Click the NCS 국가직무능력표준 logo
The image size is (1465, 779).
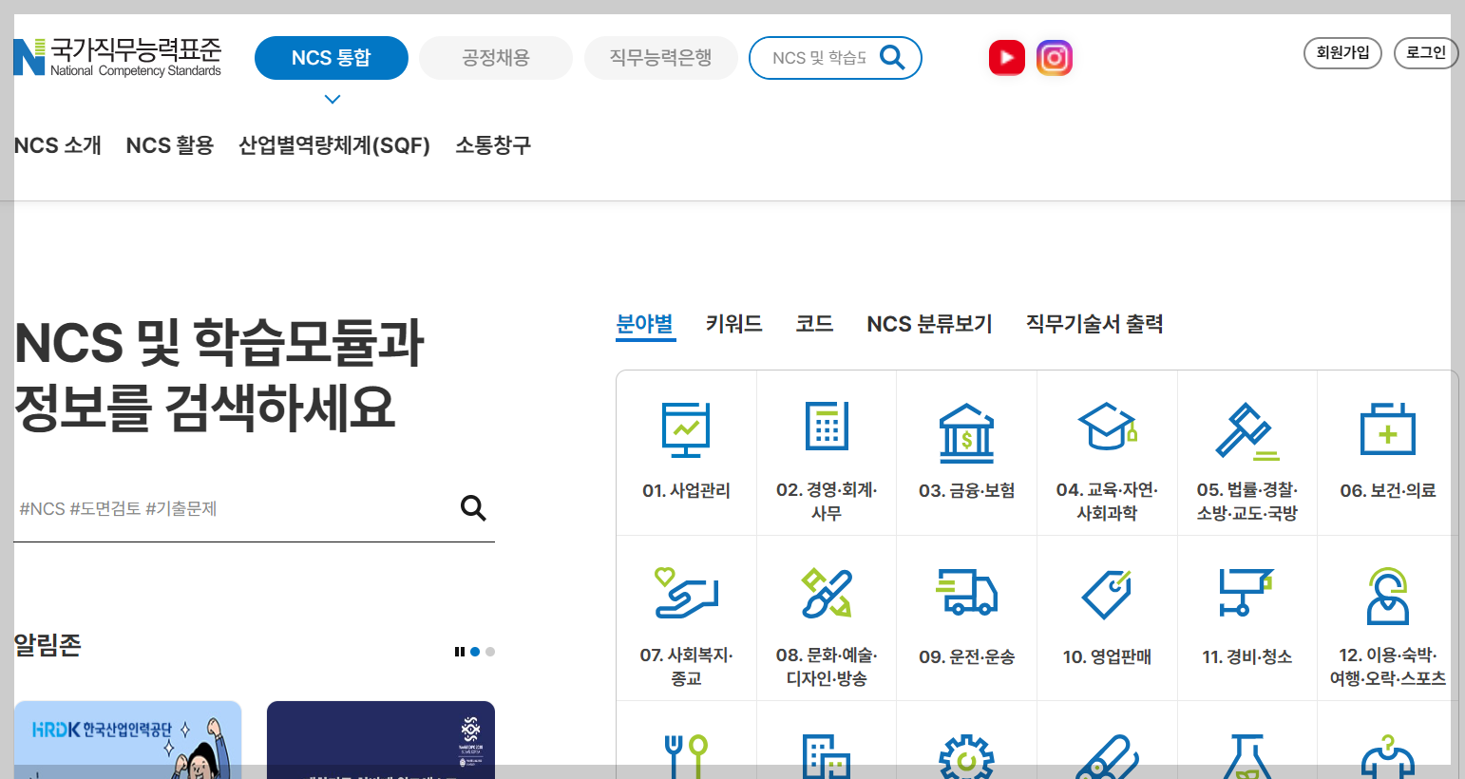coord(117,57)
